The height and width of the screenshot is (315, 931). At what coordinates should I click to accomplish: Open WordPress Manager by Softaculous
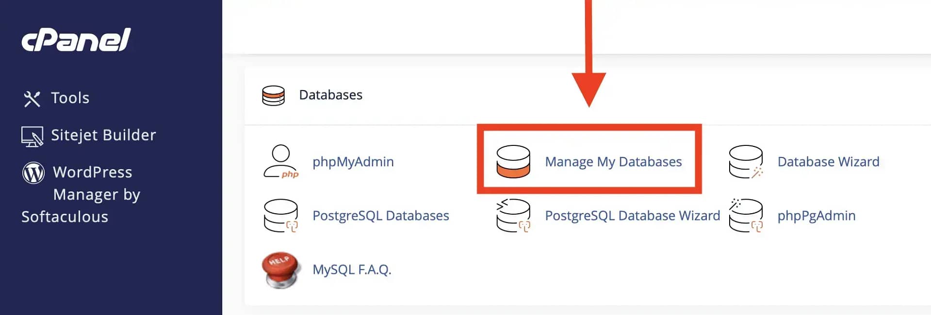tap(81, 194)
